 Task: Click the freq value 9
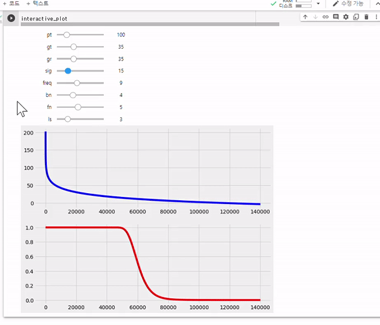[121, 83]
